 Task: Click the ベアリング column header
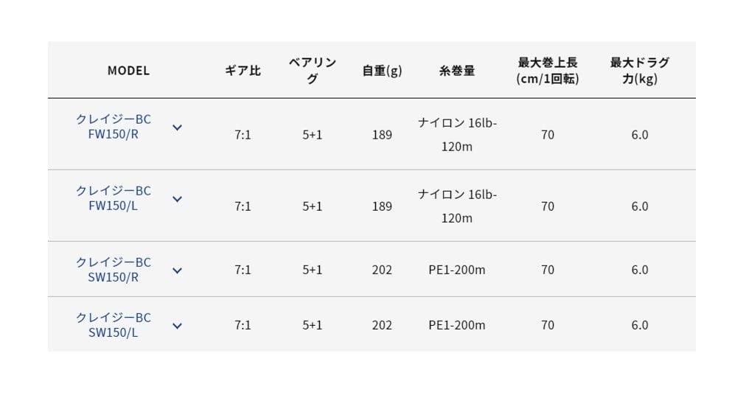[313, 71]
